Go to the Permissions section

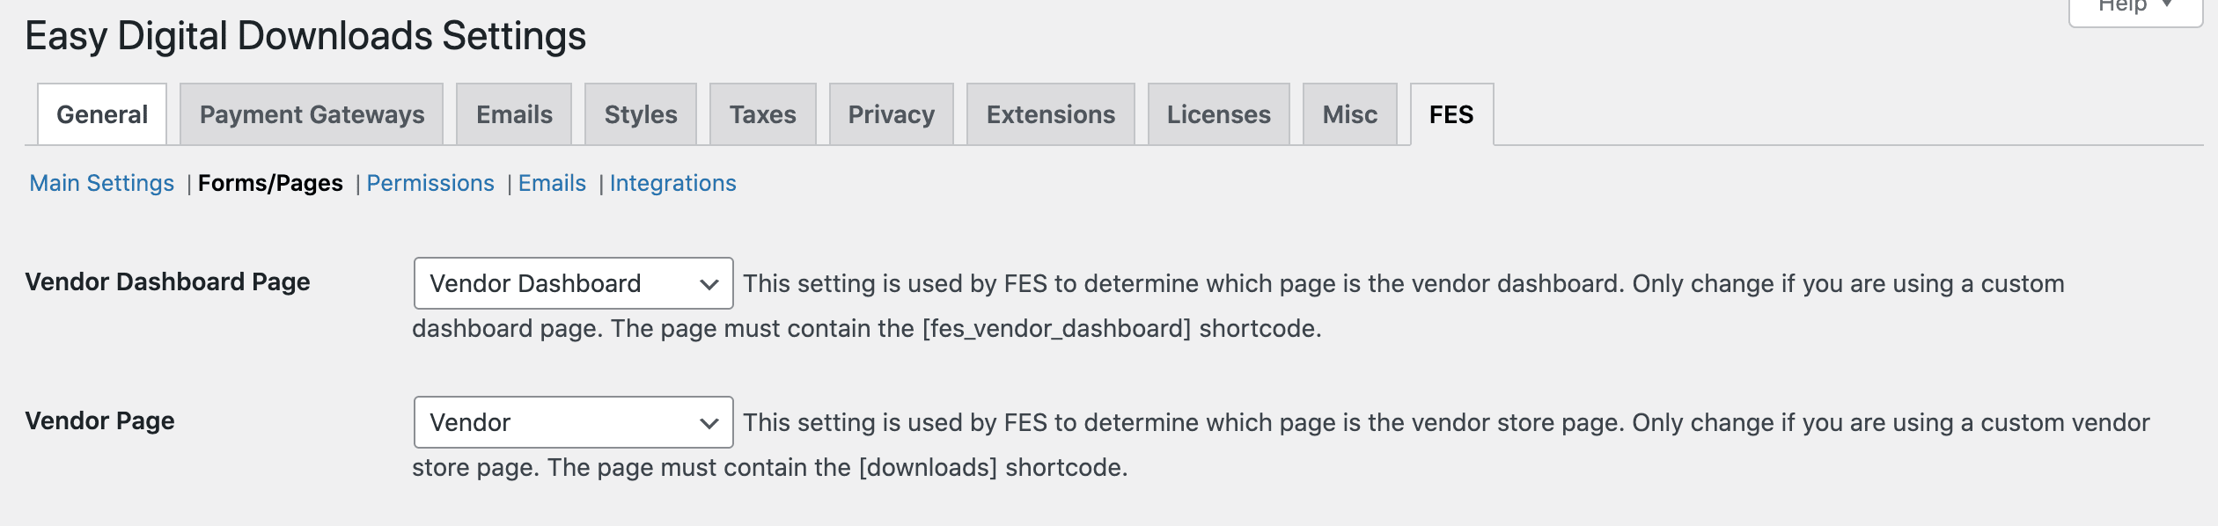tap(430, 183)
